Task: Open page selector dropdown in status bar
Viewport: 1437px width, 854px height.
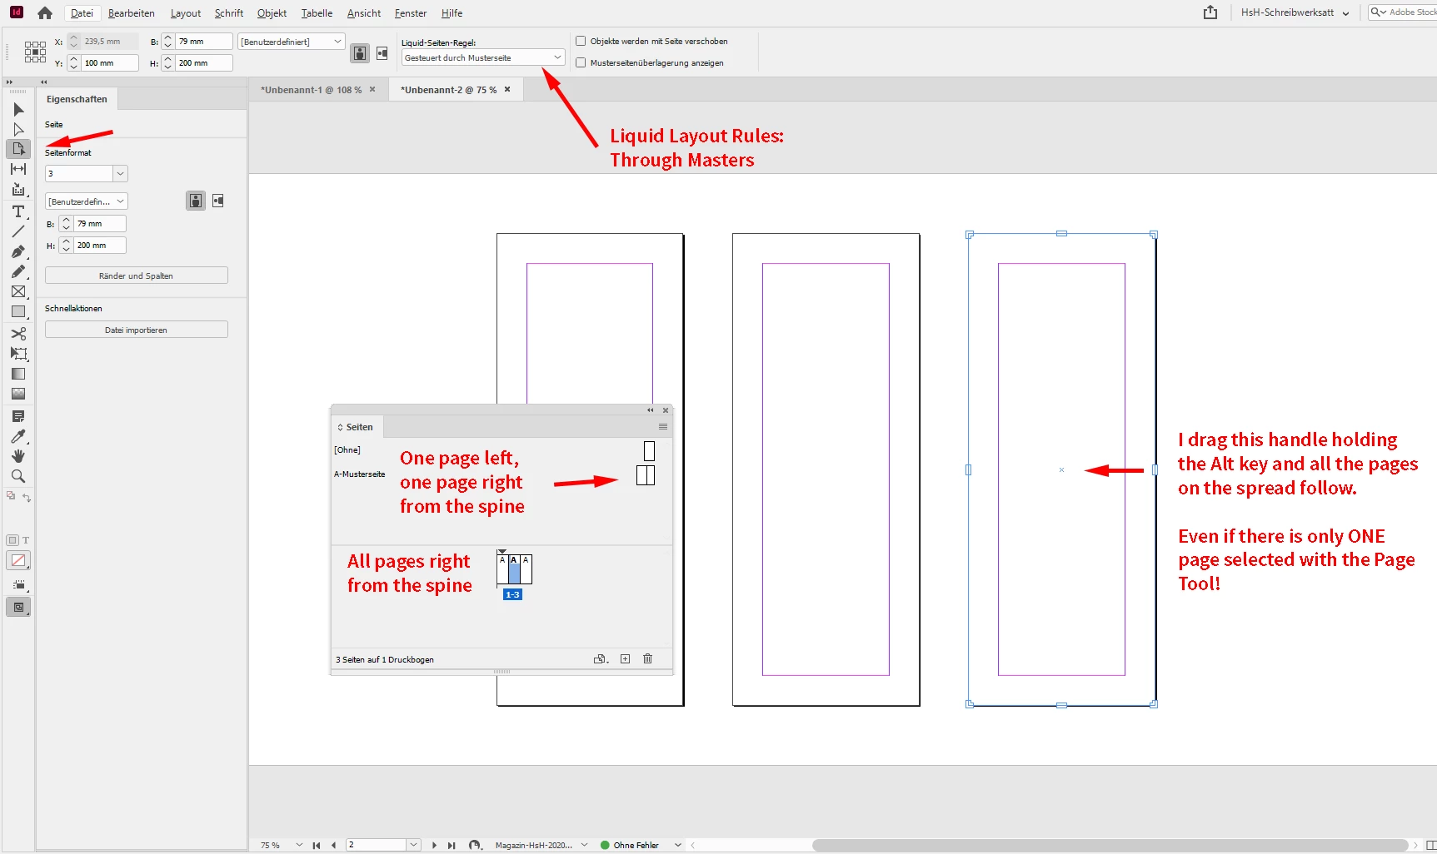Action: (x=413, y=845)
